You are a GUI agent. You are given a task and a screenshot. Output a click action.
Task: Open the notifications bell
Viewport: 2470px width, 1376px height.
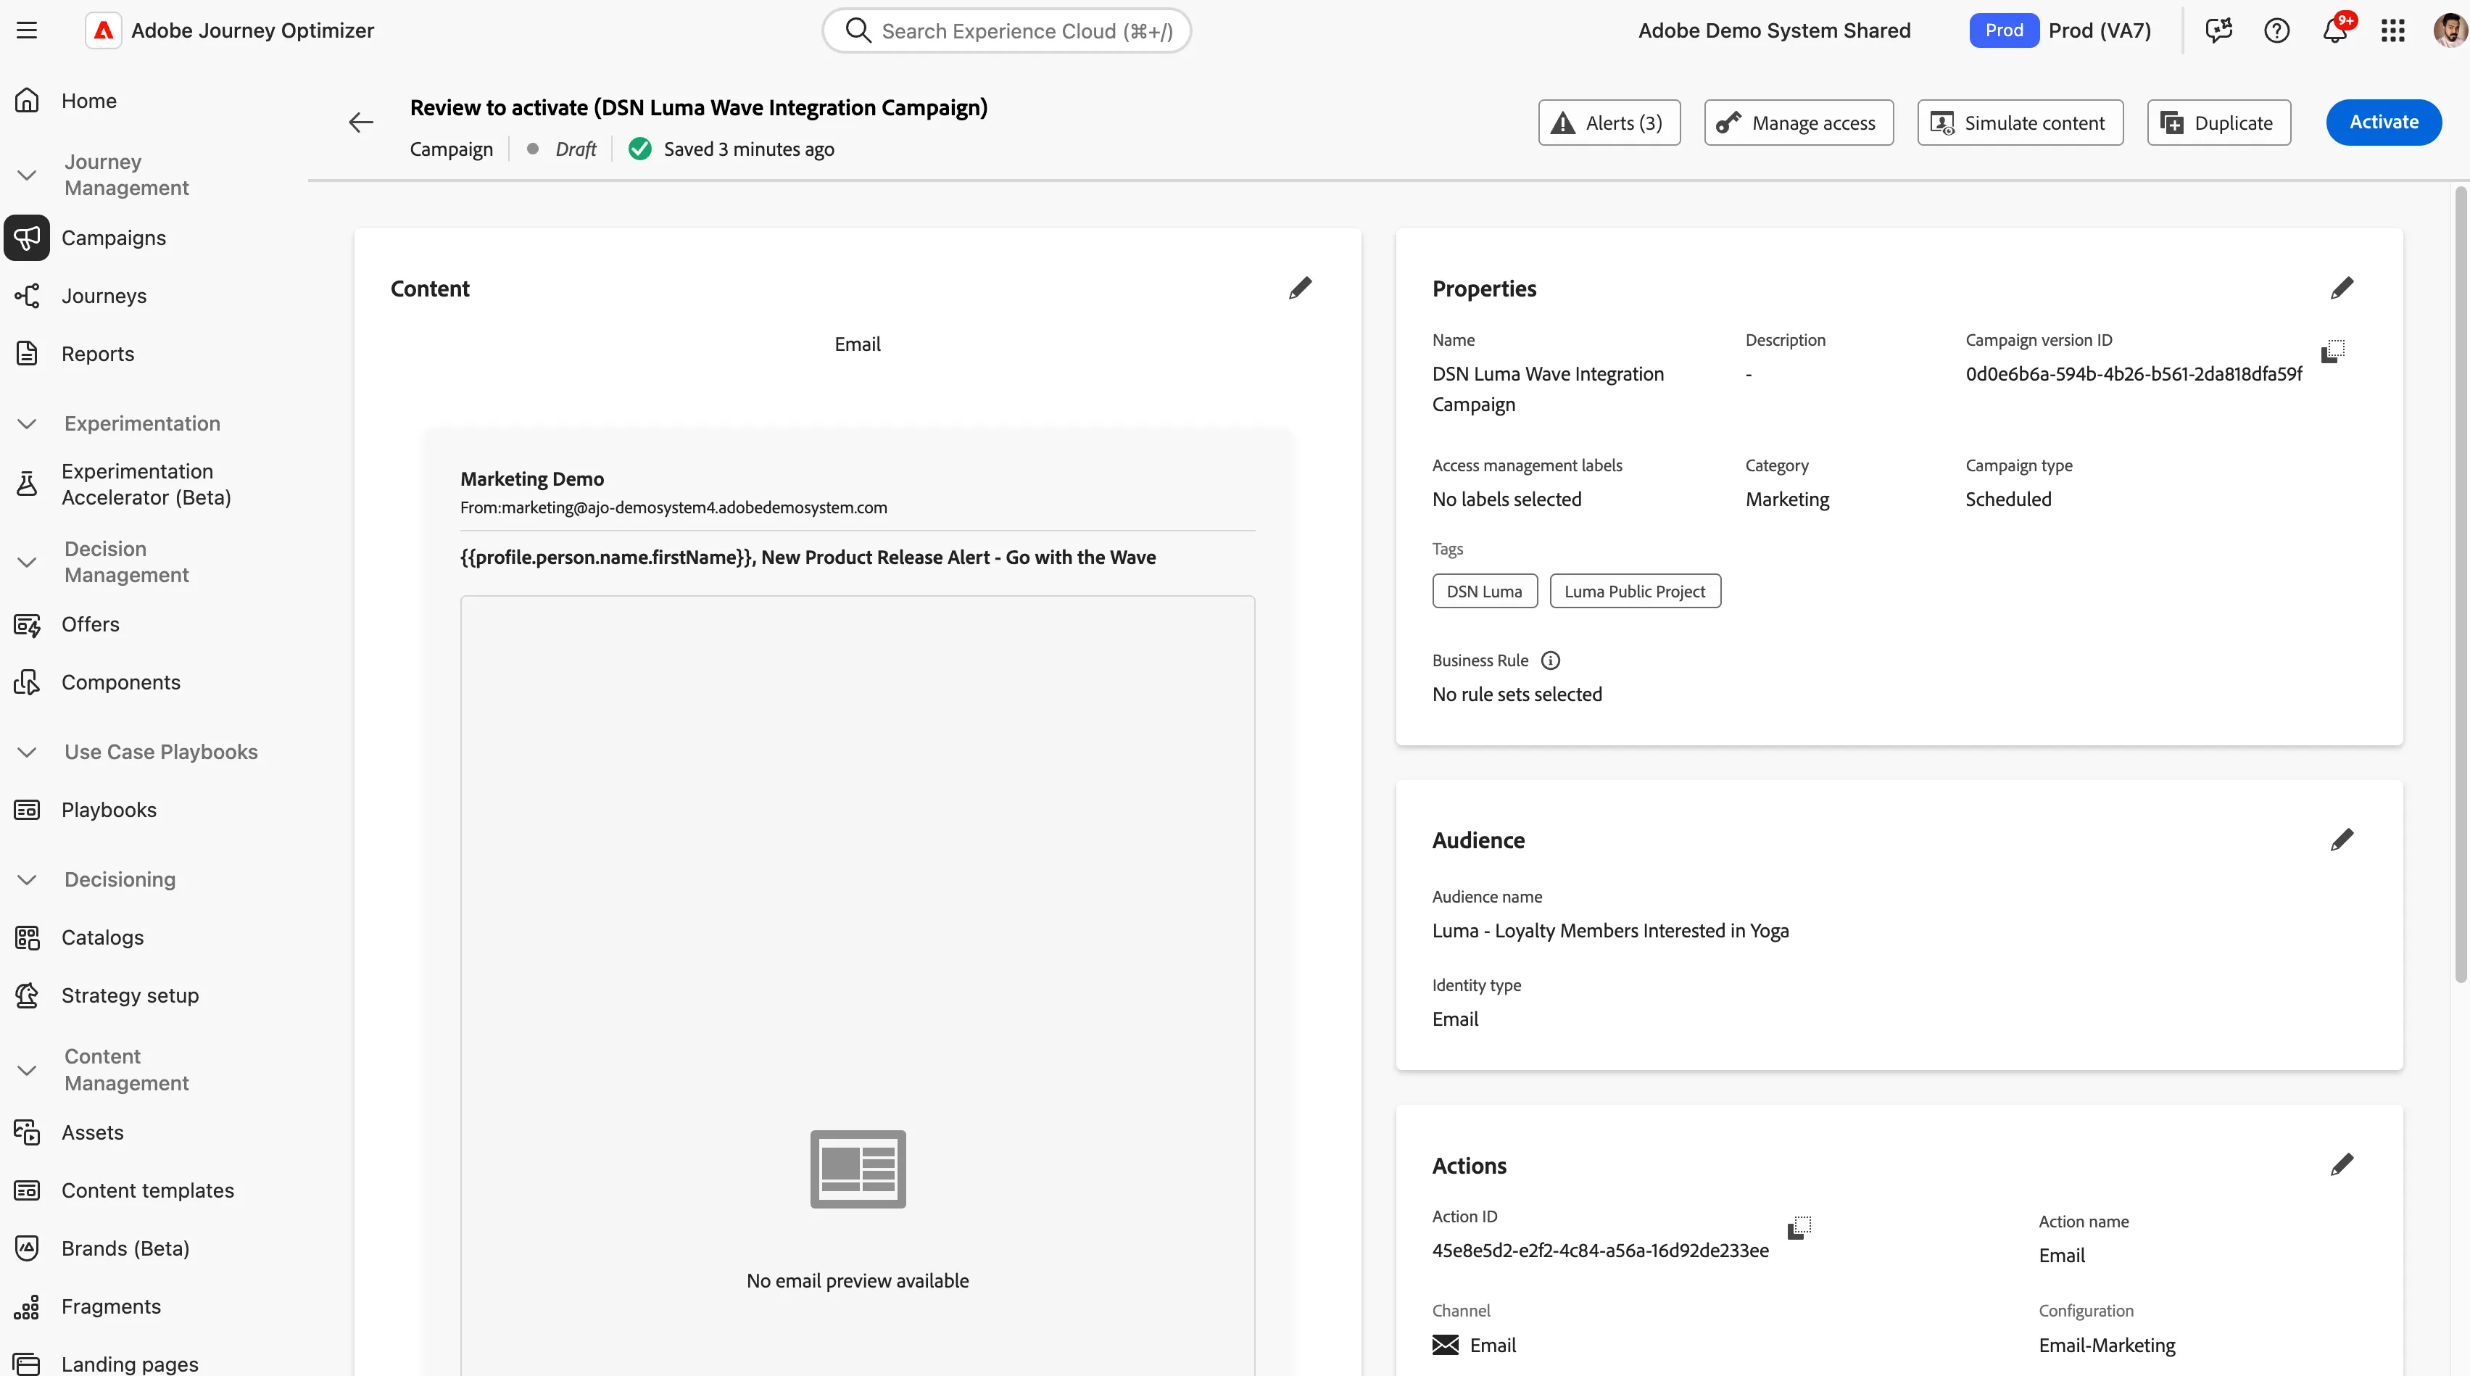[x=2335, y=30]
